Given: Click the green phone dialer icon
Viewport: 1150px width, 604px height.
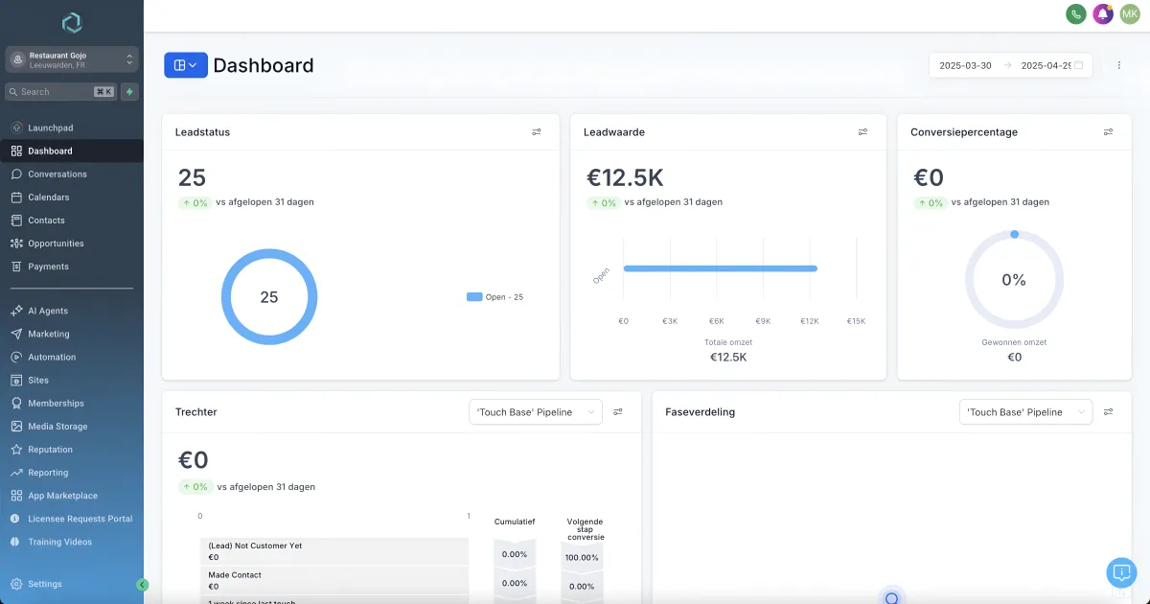Looking at the screenshot, I should (x=1076, y=14).
